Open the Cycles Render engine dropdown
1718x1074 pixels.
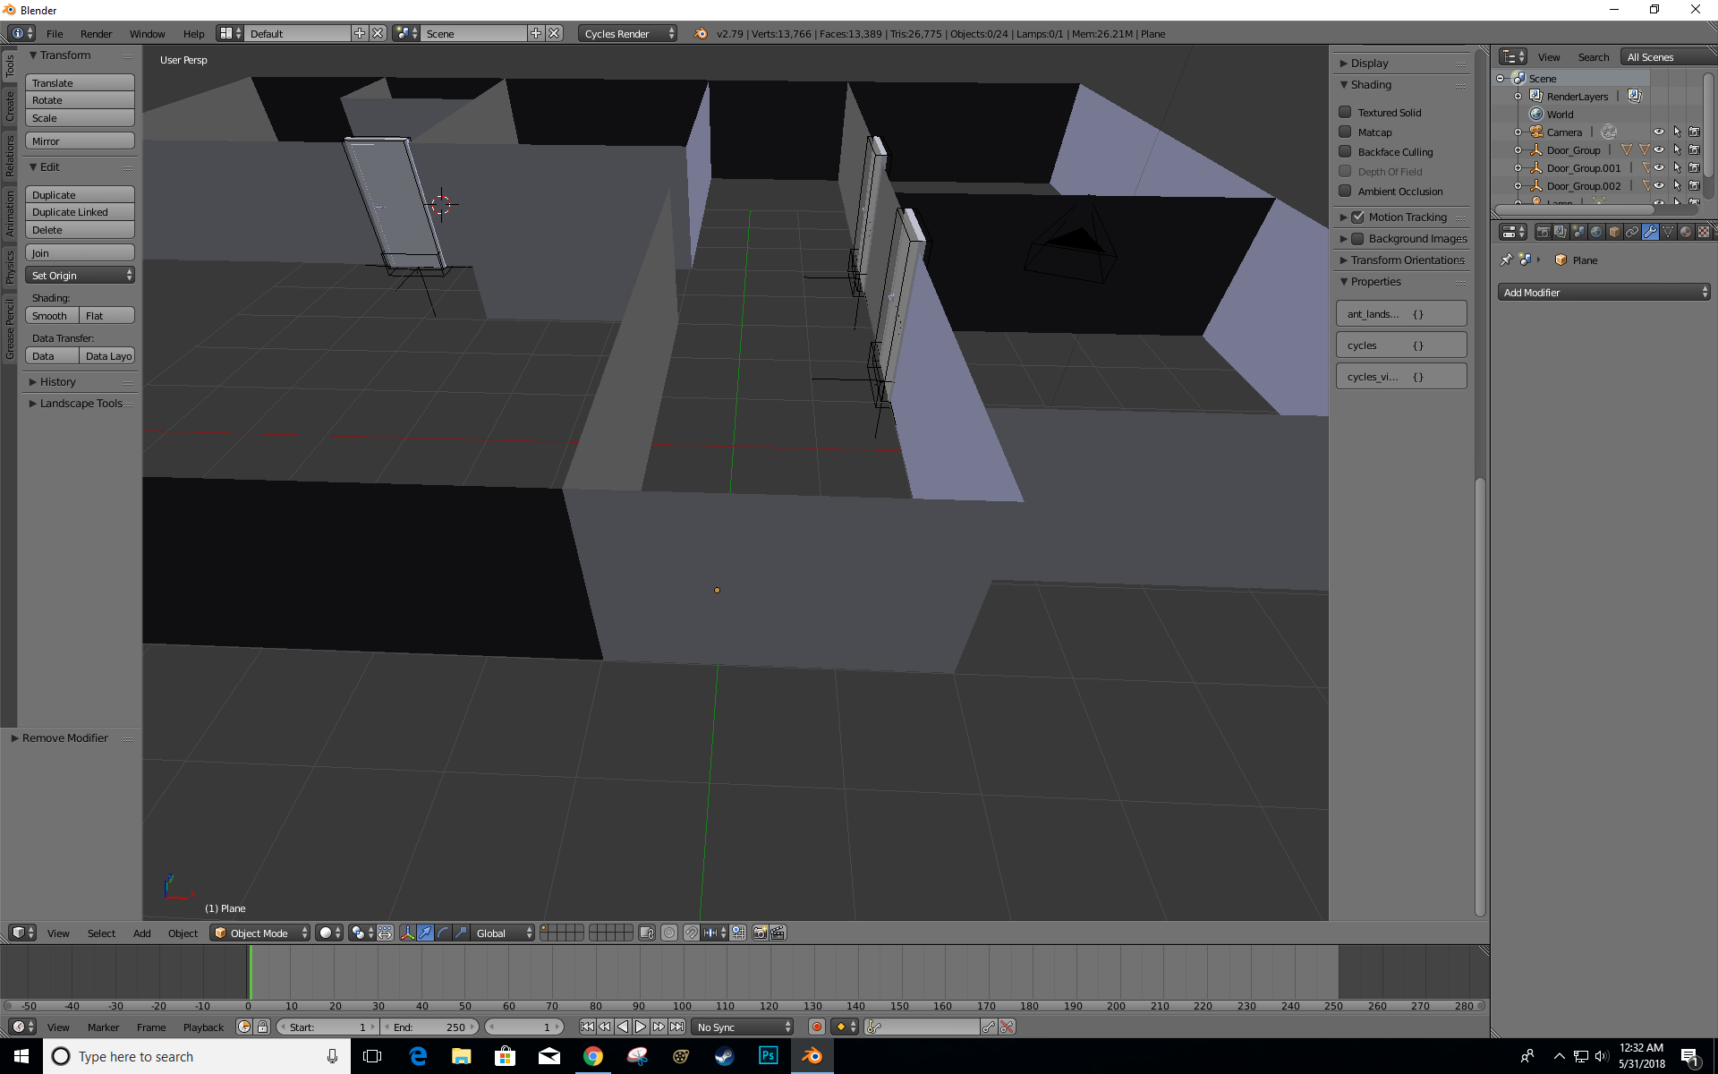(x=628, y=33)
